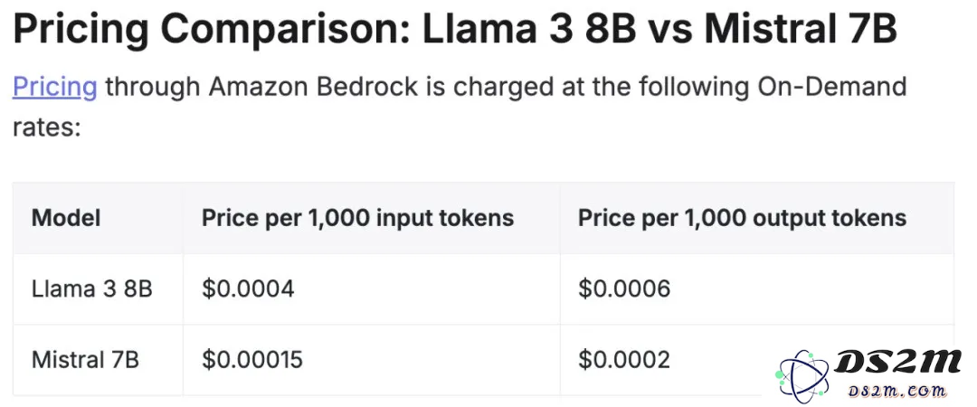Open the ds2m.com watermark link

[x=897, y=391]
